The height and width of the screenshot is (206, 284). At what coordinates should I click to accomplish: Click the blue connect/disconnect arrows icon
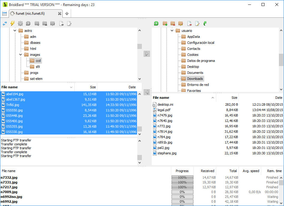coord(5,23)
